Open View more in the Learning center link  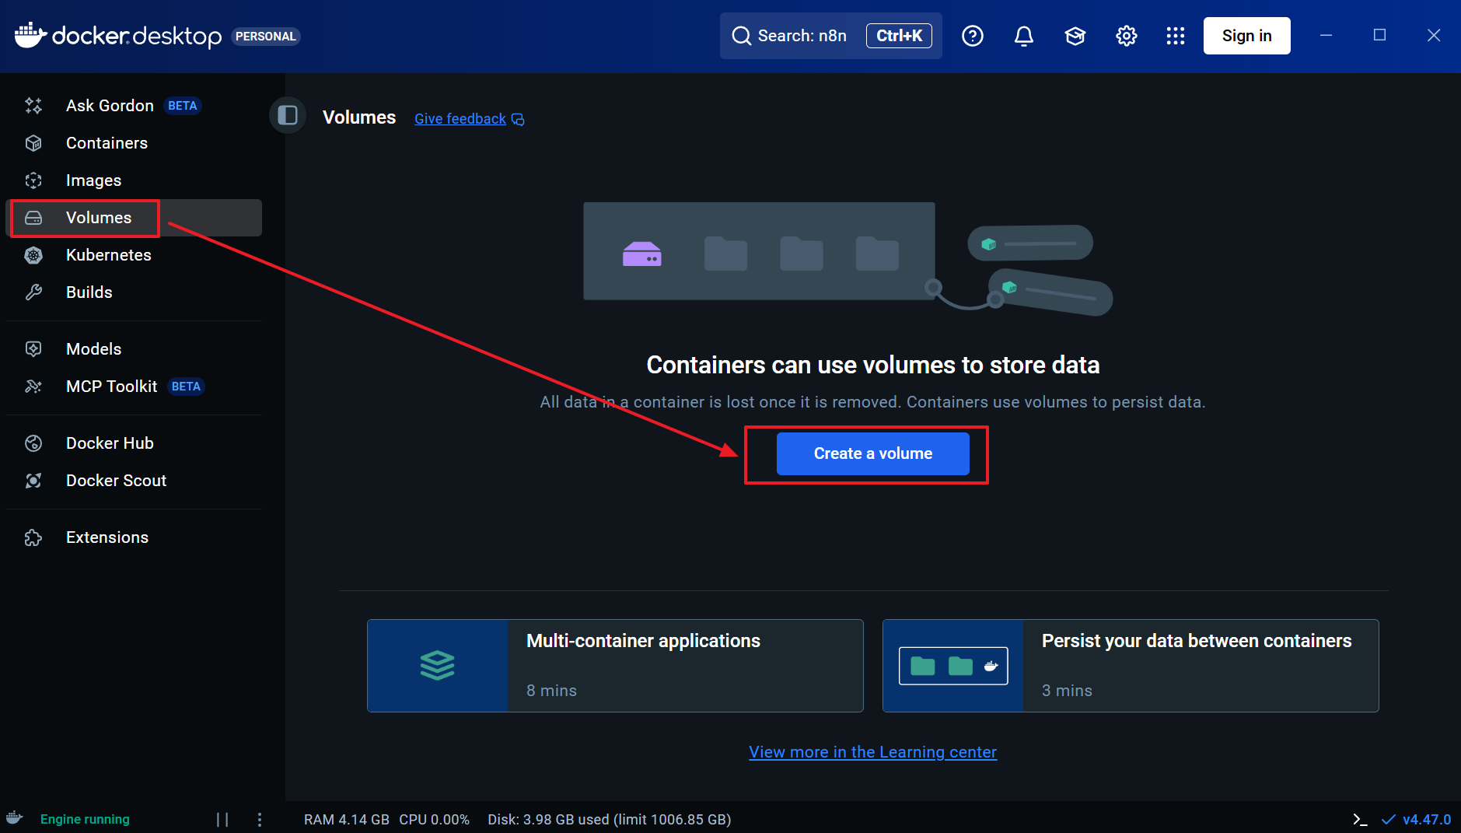tap(872, 752)
